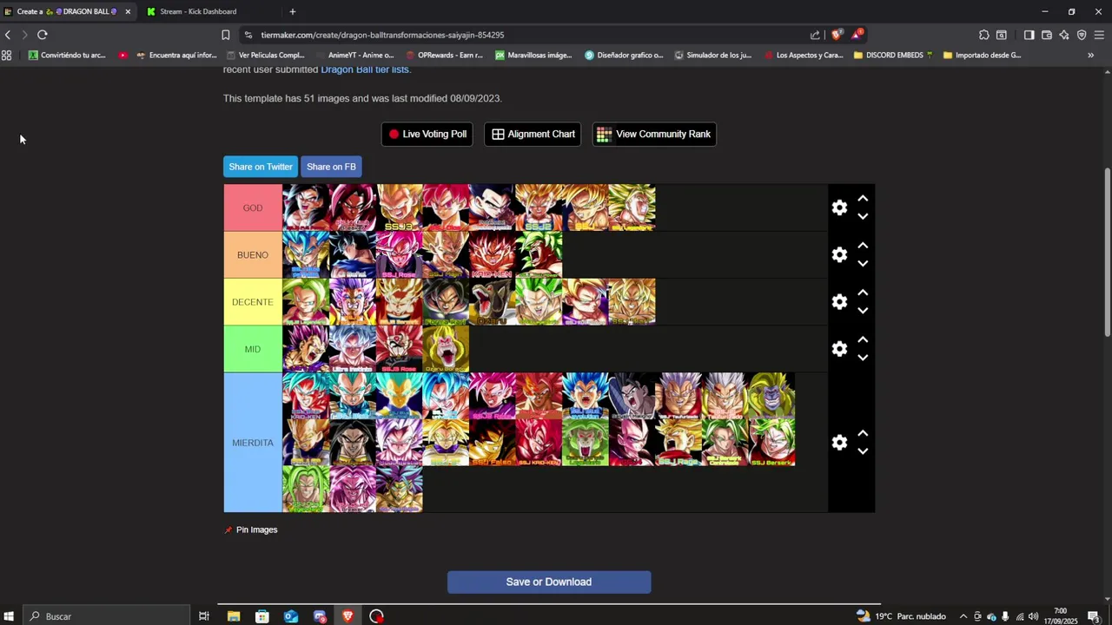Select the MID tier label
The height and width of the screenshot is (625, 1112).
tap(253, 348)
